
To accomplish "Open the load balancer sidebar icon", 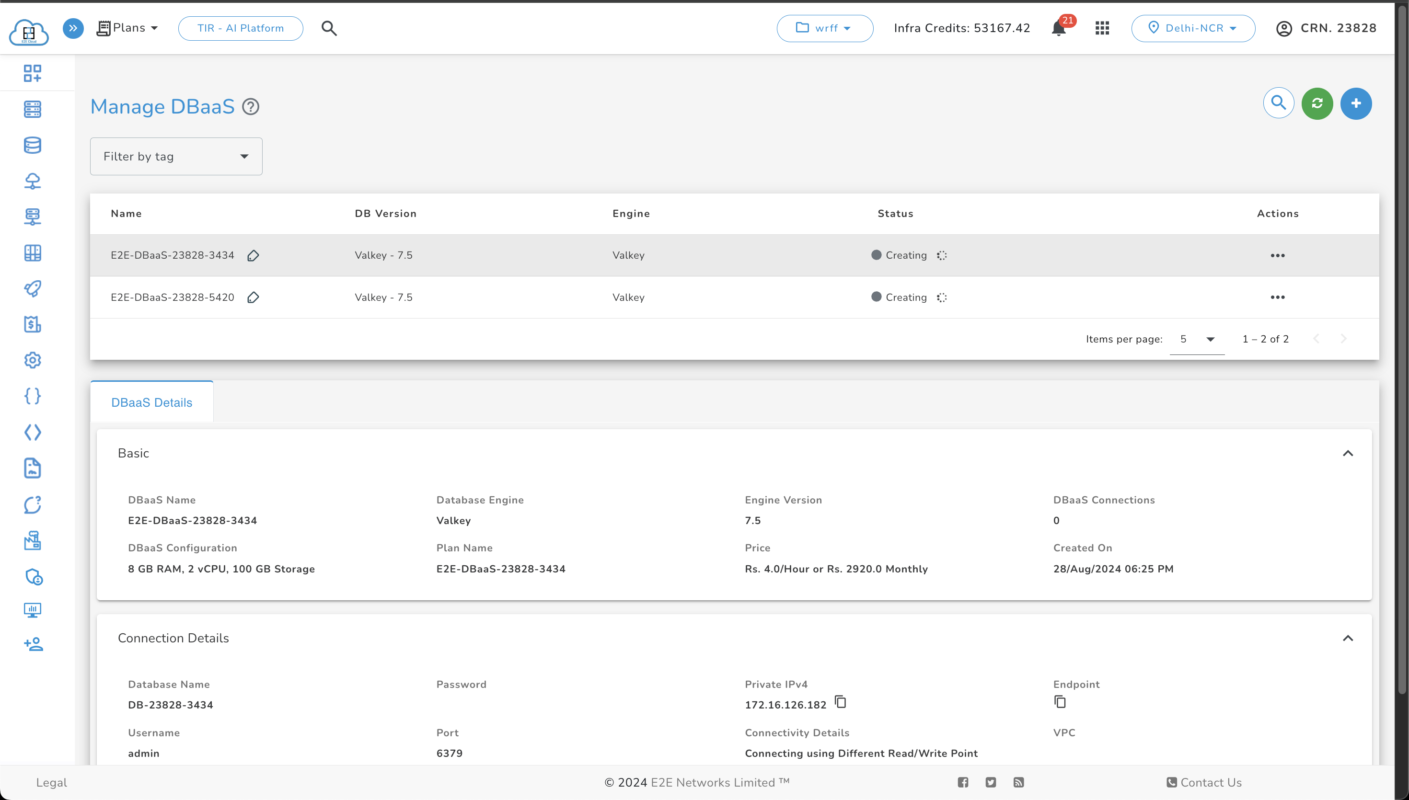I will [33, 217].
